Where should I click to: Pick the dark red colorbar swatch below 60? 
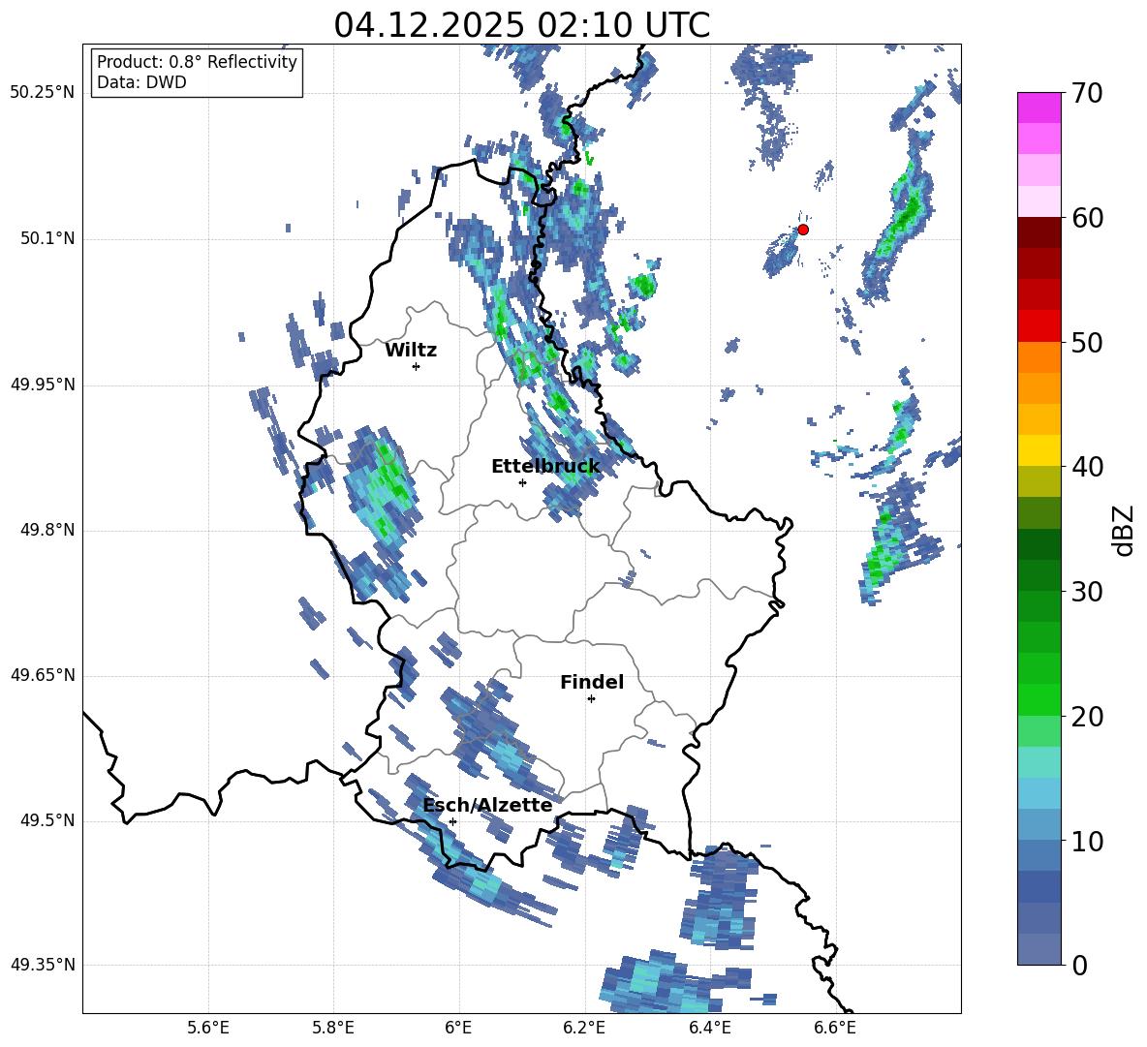coord(1039,231)
